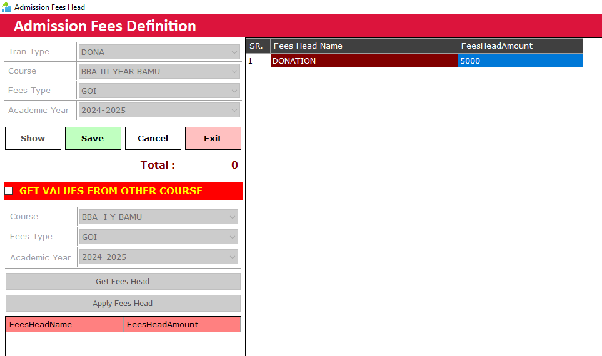602x356 pixels.
Task: Expand the top Course dropdown BBA III YEAR
Action: [159, 71]
